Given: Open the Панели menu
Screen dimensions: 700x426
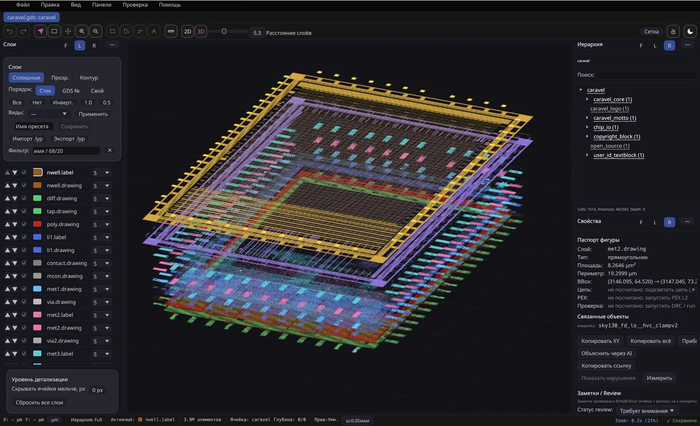Looking at the screenshot, I should (102, 5).
